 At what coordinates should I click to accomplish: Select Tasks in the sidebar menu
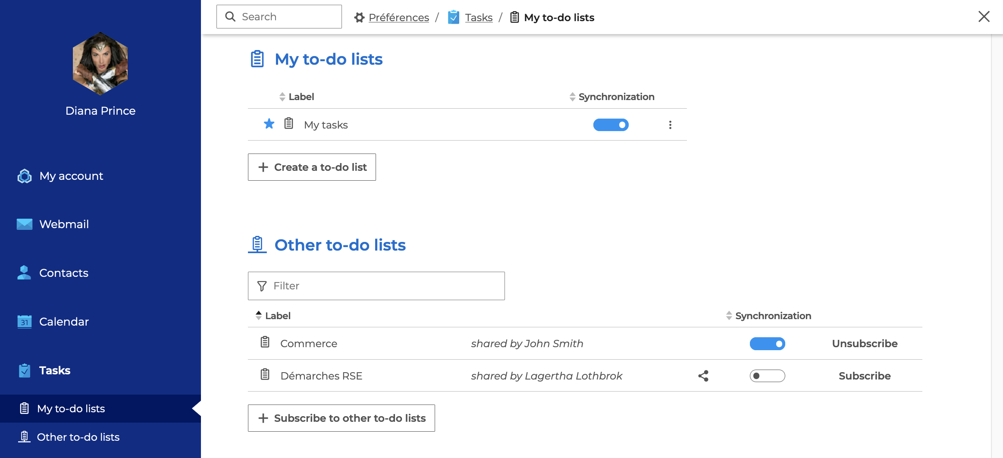pyautogui.click(x=54, y=370)
